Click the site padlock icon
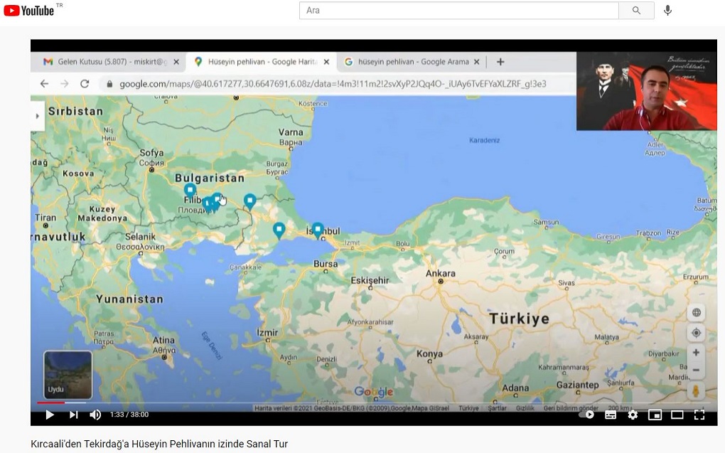 tap(109, 84)
